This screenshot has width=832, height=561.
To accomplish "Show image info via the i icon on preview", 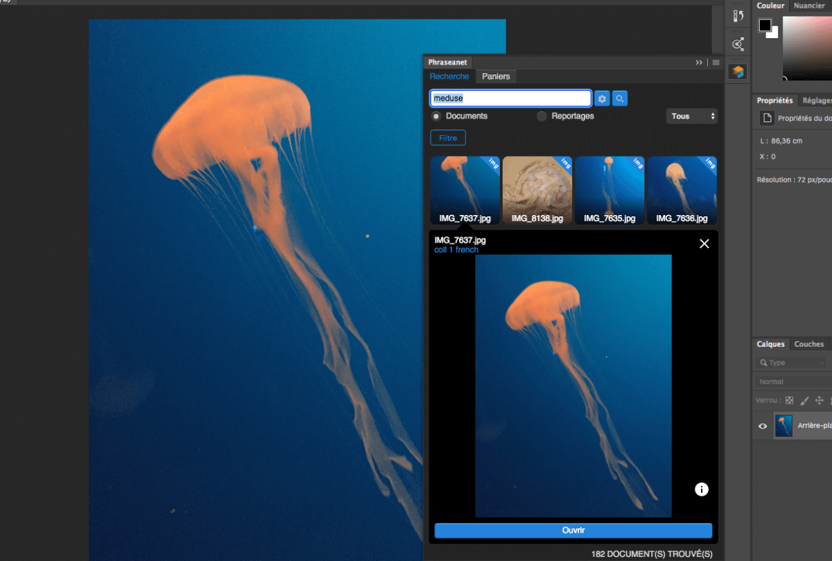I will click(701, 489).
